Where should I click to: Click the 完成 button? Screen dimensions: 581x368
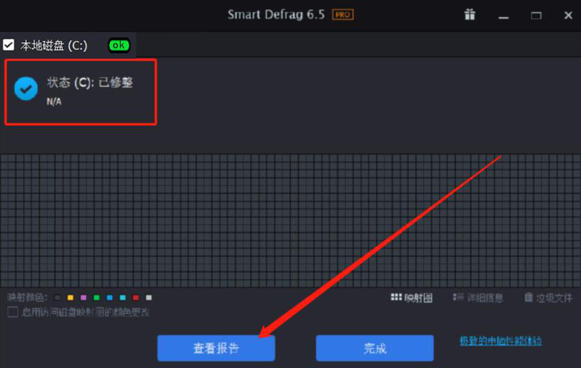click(375, 348)
